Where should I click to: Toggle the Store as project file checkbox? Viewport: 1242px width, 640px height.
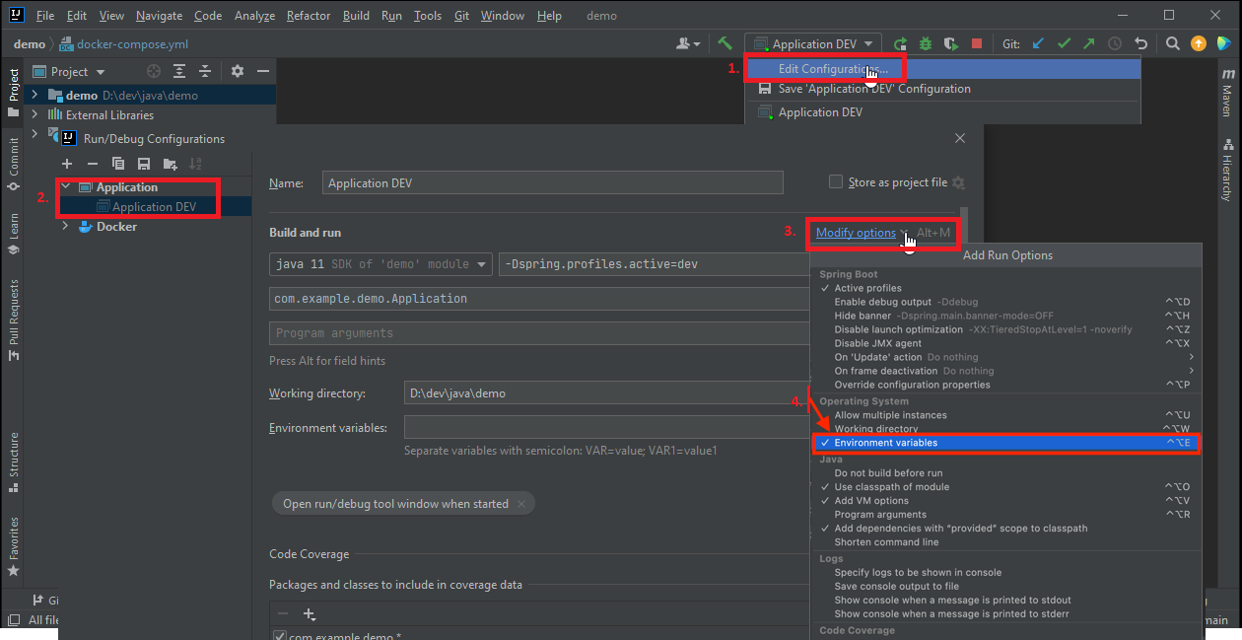coord(836,181)
